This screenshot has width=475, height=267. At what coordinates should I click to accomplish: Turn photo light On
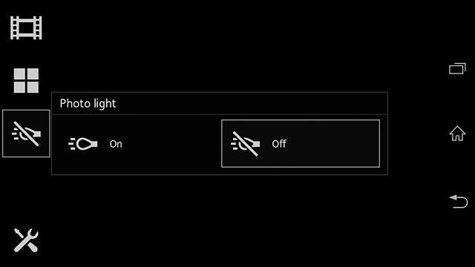pyautogui.click(x=137, y=144)
